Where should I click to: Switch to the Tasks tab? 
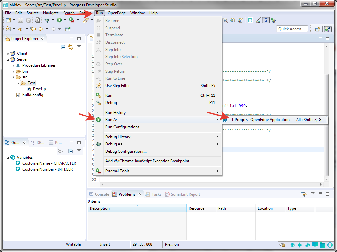click(x=153, y=194)
